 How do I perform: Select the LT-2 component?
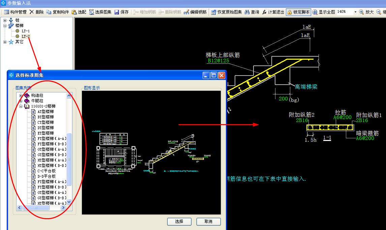coord(26,36)
